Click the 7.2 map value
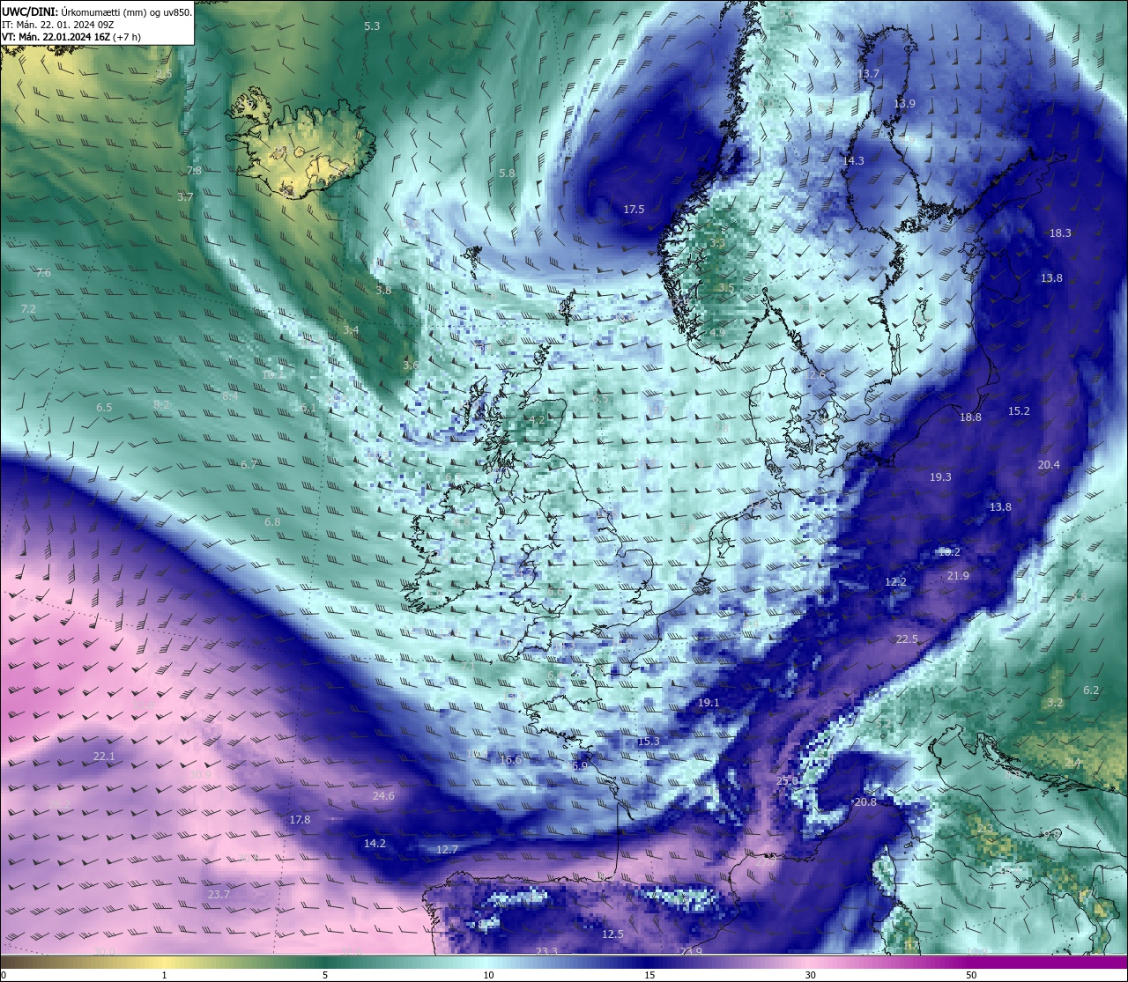This screenshot has width=1128, height=982. (28, 309)
